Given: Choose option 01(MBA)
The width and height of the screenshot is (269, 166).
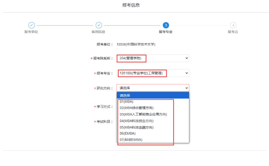Looking at the screenshot, I should pos(153,102).
